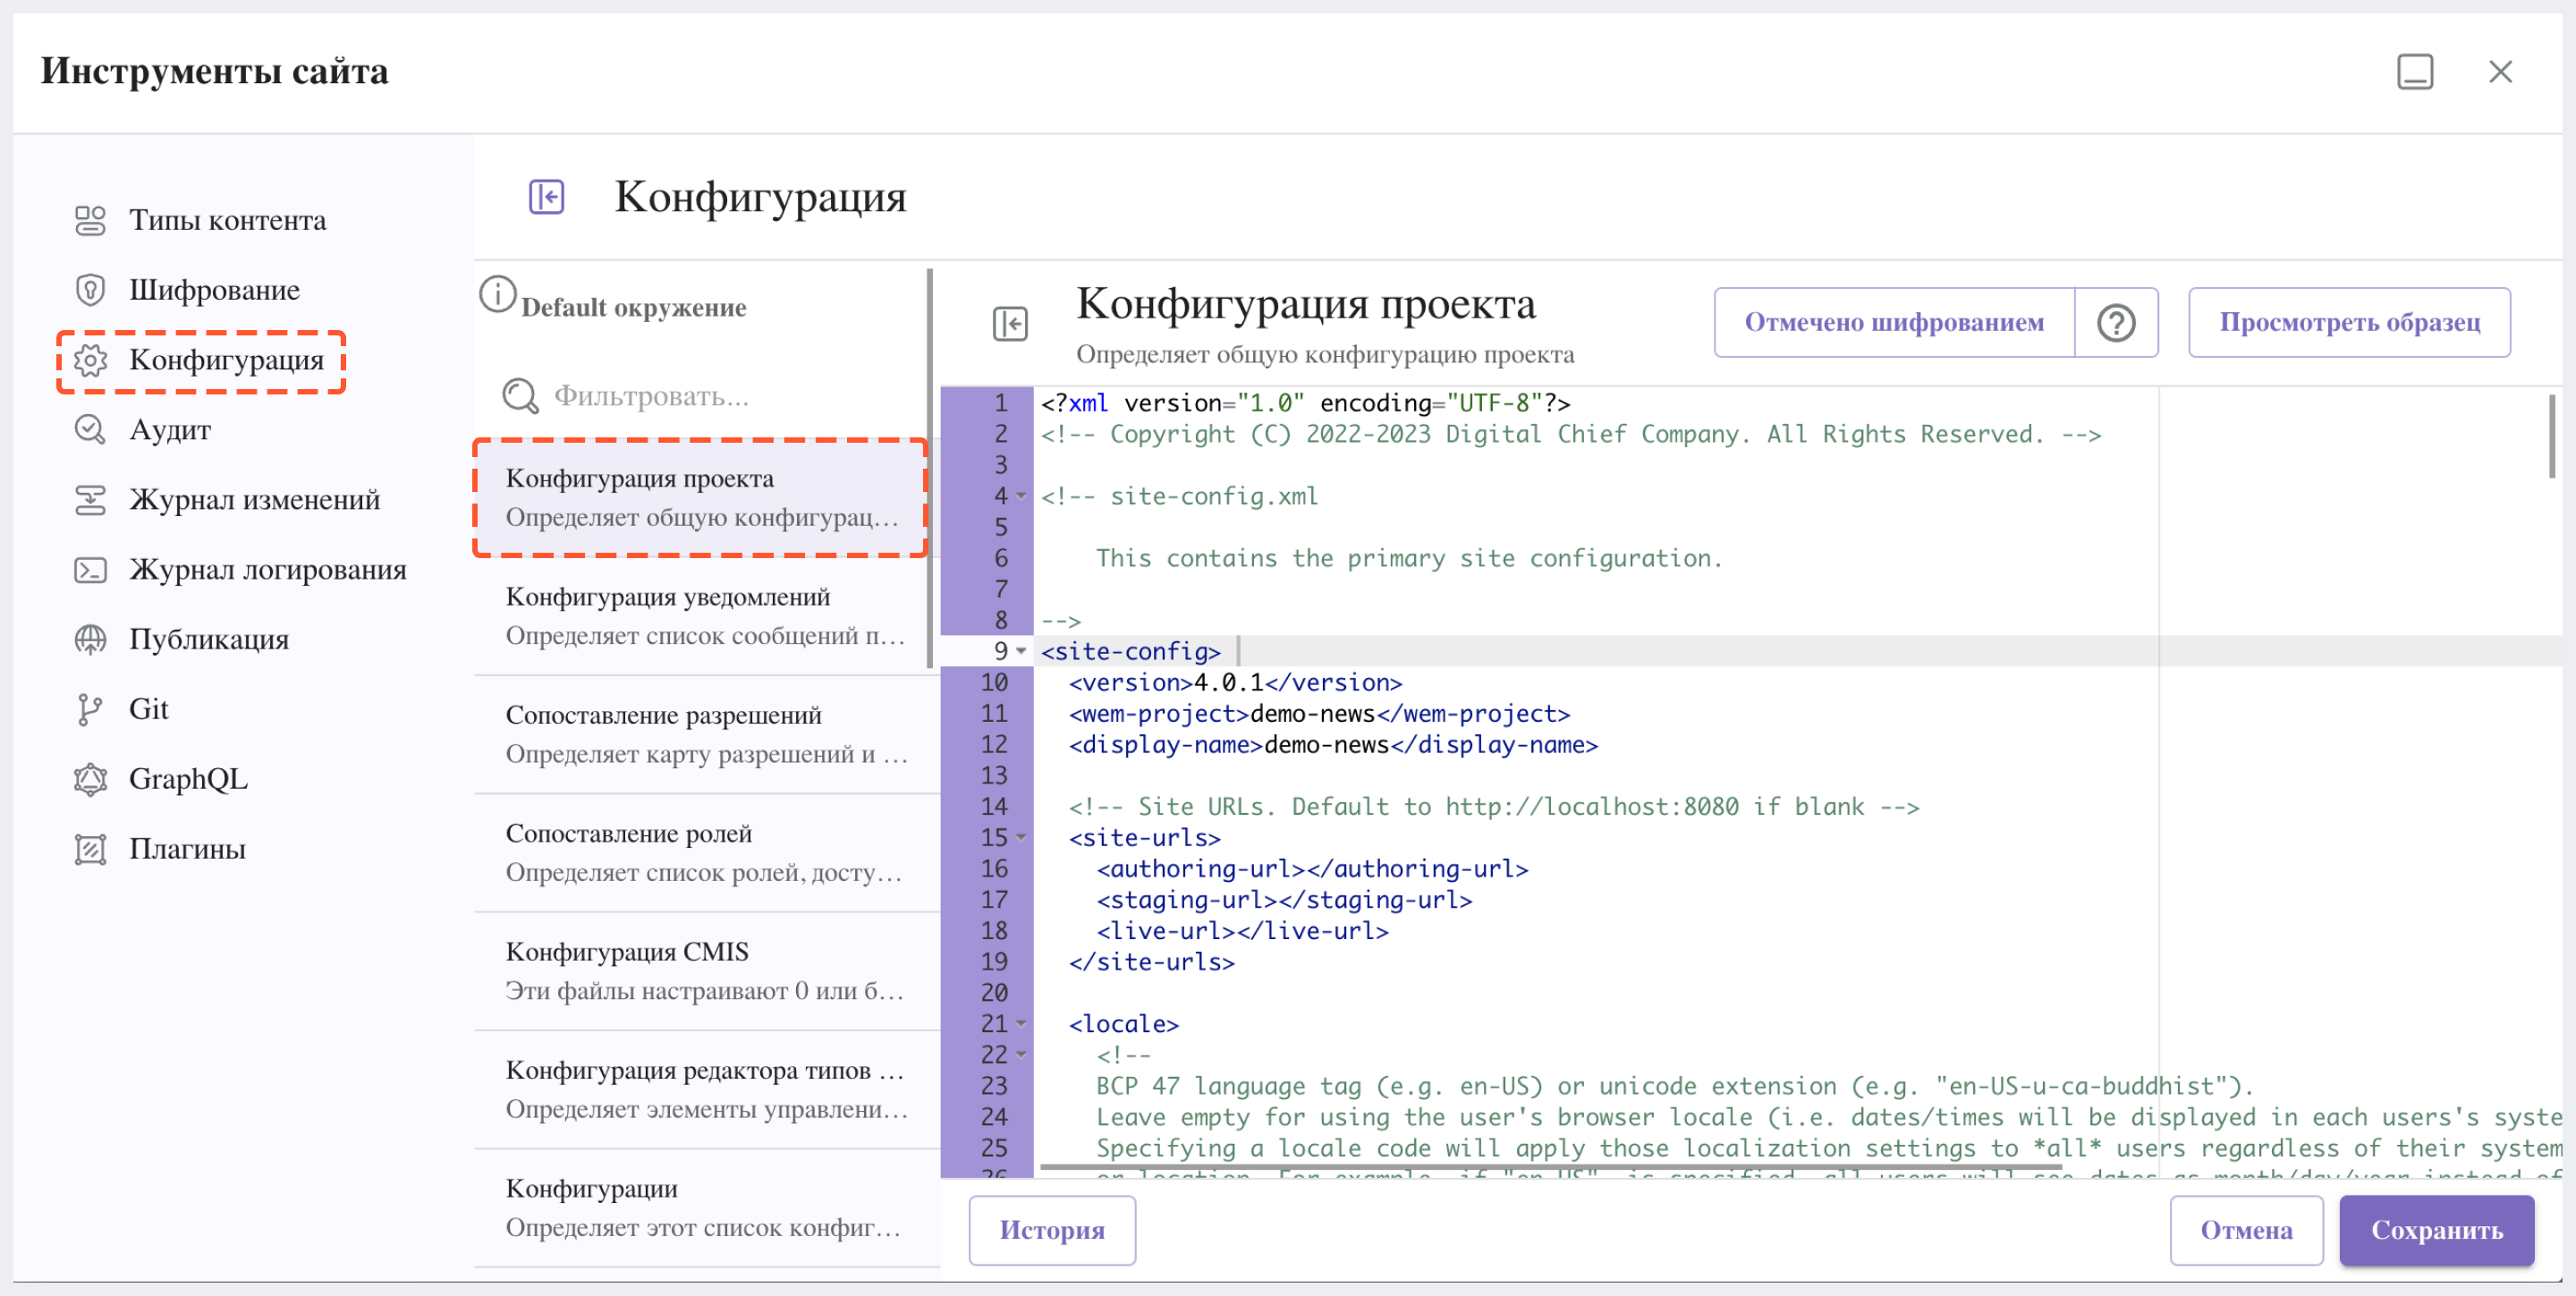Select Сопоставление ролей entry
Viewport: 2576px width, 1296px height.
click(707, 853)
